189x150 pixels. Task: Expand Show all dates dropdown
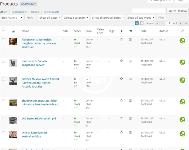[x=50, y=18]
